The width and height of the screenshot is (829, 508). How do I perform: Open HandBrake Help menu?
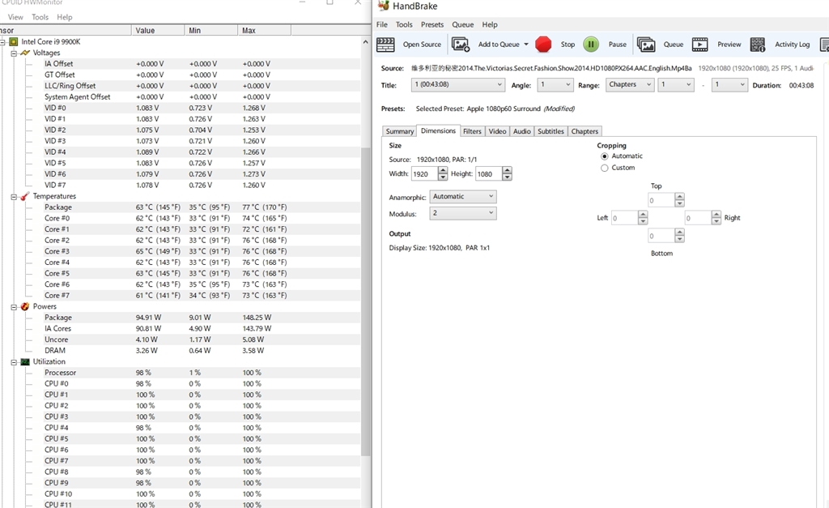(x=490, y=24)
